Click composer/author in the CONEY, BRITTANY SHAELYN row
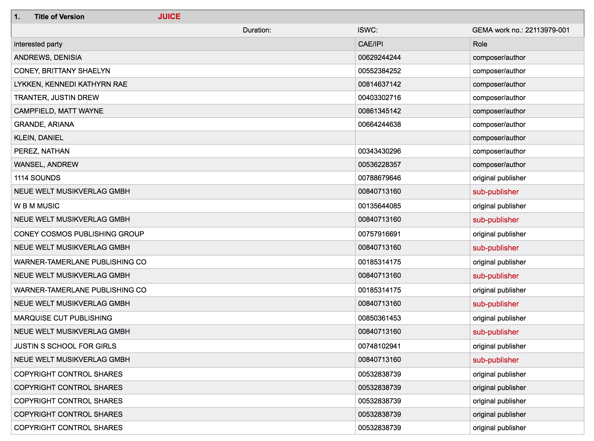 pos(499,71)
